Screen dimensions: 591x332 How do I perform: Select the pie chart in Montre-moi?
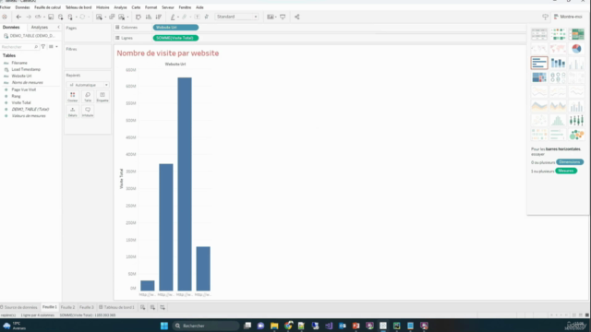point(576,49)
